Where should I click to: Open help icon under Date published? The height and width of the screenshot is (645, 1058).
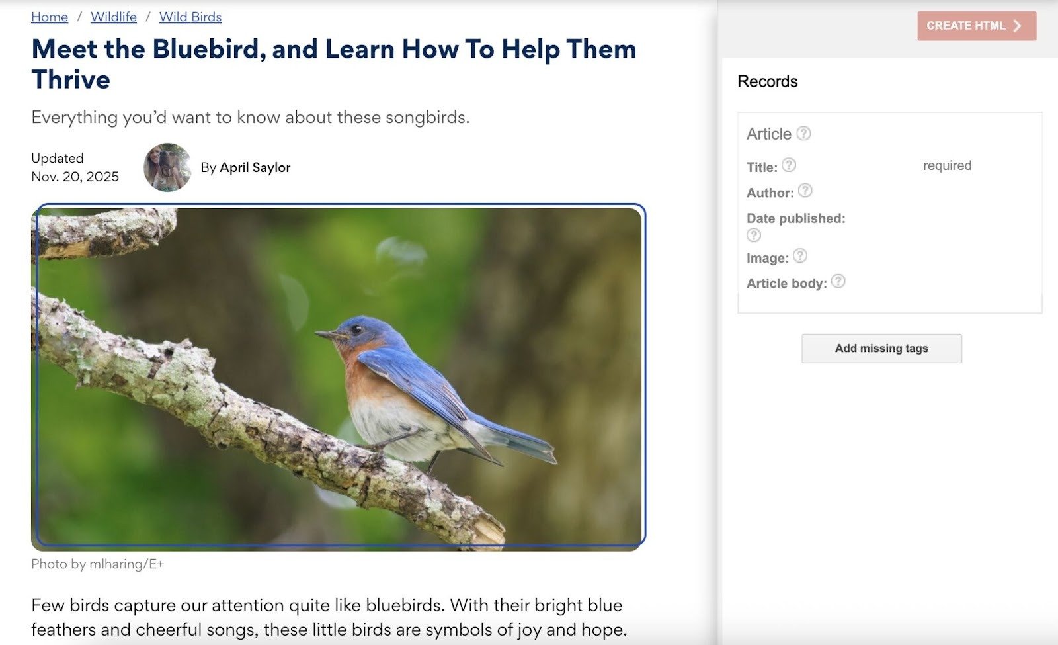[x=754, y=235]
